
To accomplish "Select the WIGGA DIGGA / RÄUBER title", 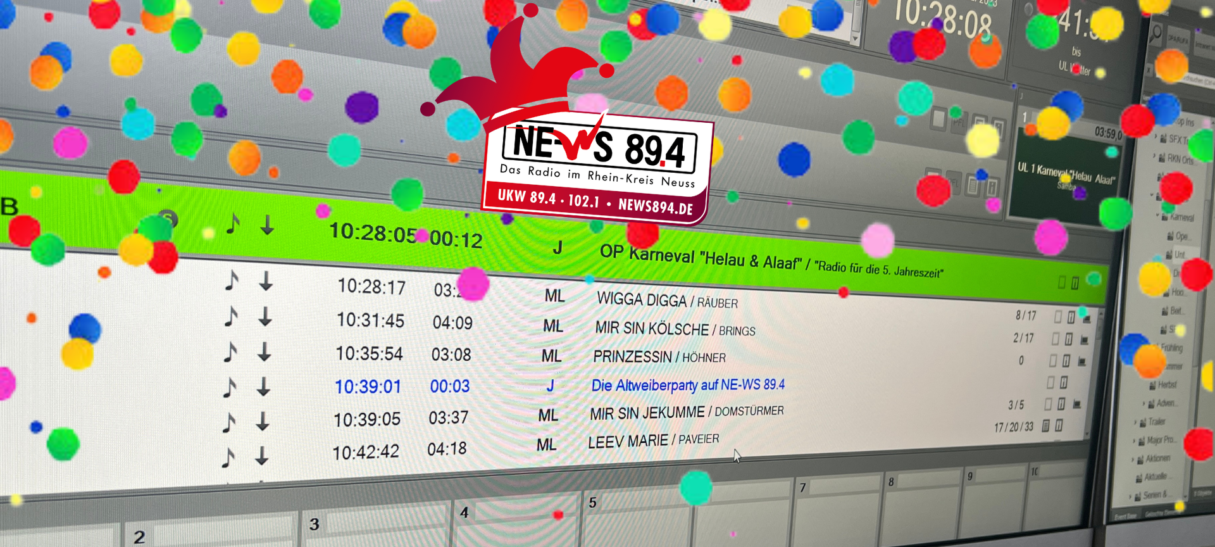I will [x=667, y=301].
